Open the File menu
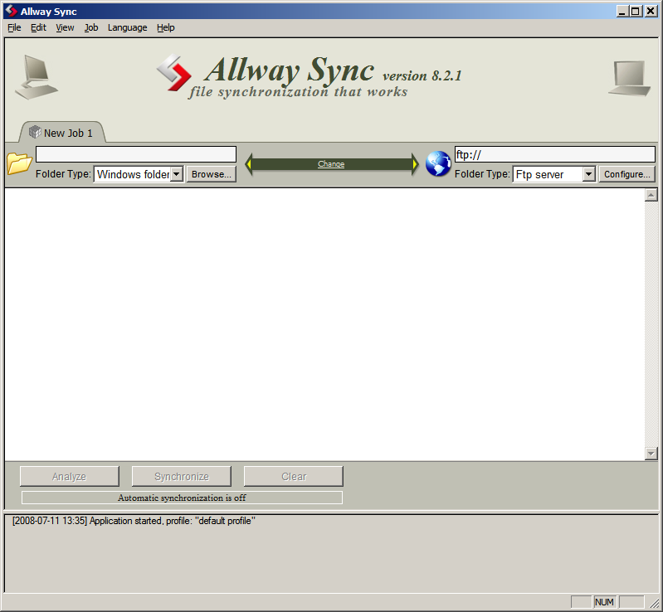 (x=14, y=27)
